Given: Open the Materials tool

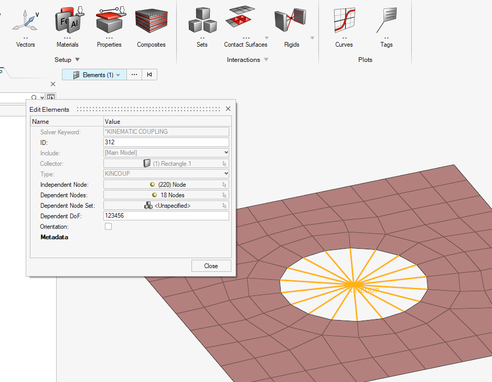Looking at the screenshot, I should (68, 28).
